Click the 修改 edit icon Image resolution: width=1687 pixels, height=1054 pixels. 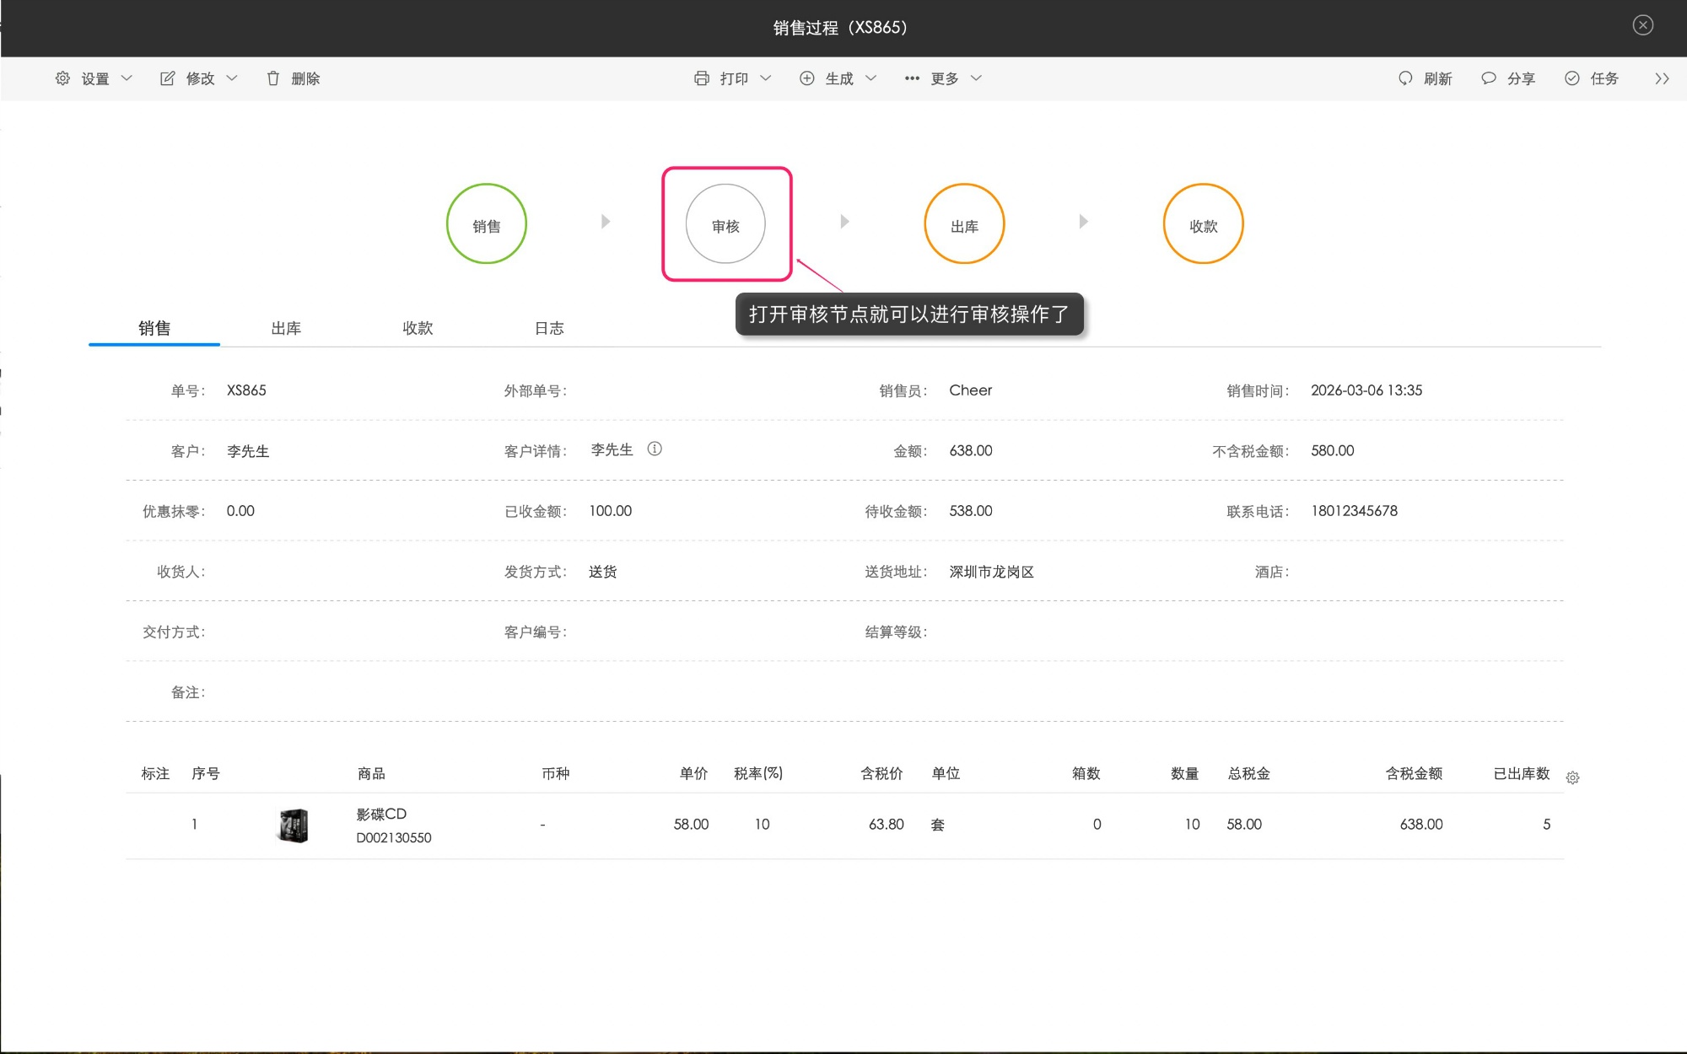[167, 78]
